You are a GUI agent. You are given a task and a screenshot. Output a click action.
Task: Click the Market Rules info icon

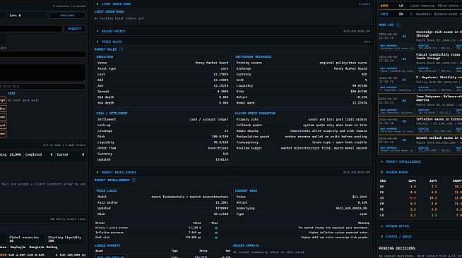tap(121, 49)
